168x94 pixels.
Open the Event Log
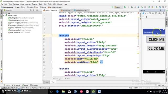point(160,85)
